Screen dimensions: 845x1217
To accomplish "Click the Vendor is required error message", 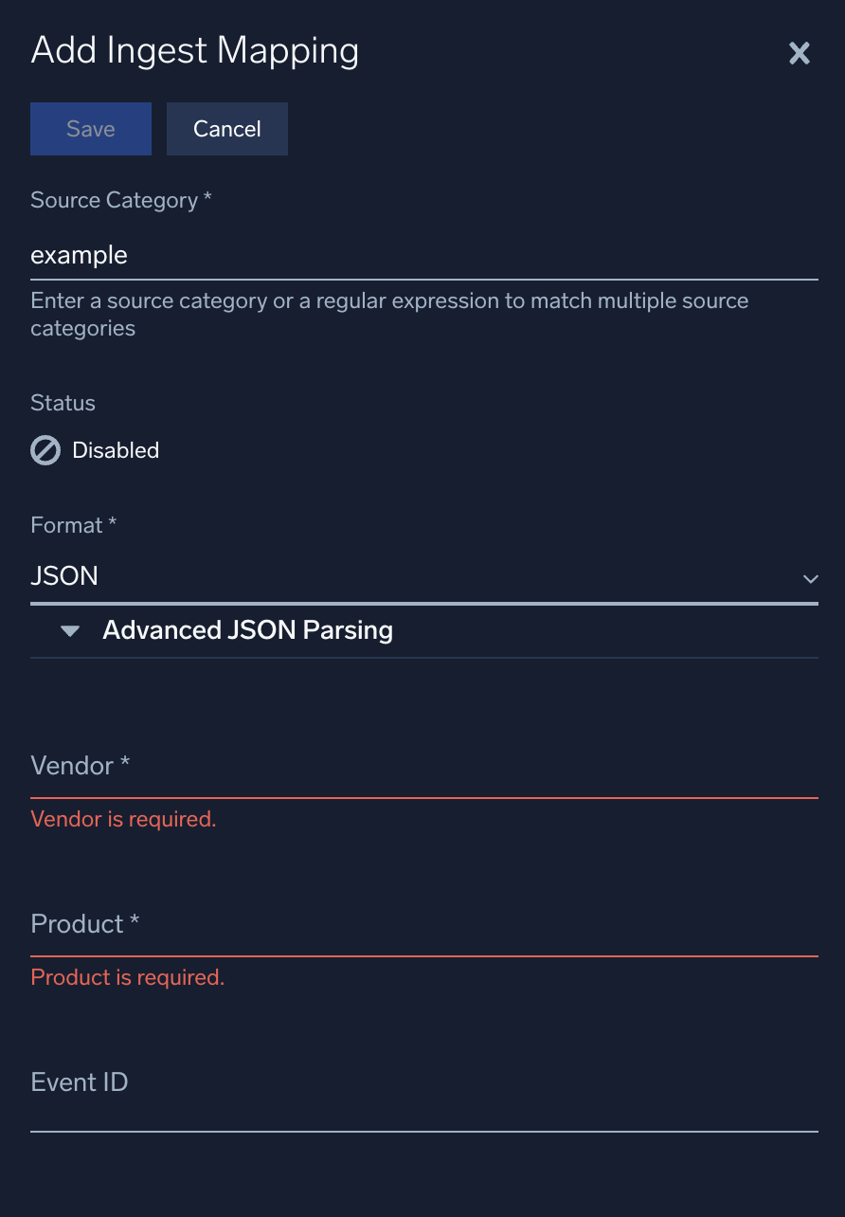I will 123,819.
